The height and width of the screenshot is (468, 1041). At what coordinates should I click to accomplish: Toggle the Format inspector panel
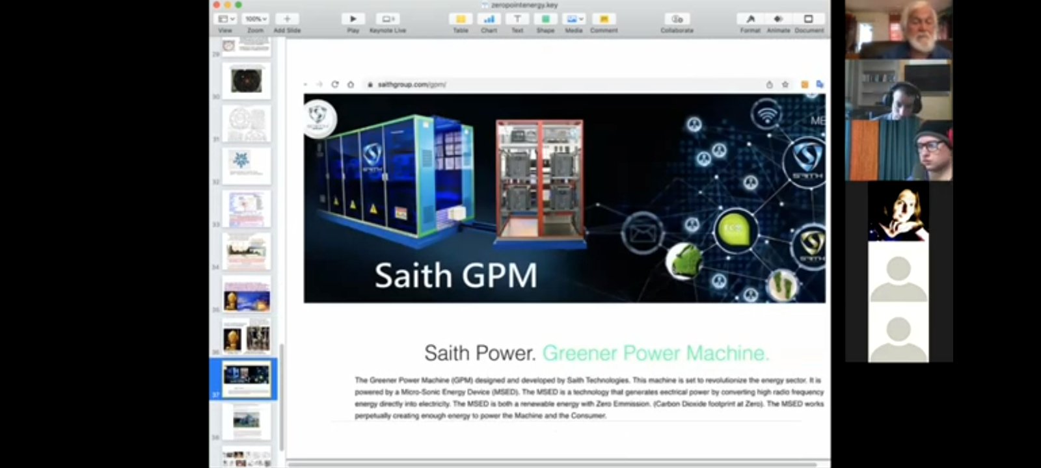coord(750,19)
